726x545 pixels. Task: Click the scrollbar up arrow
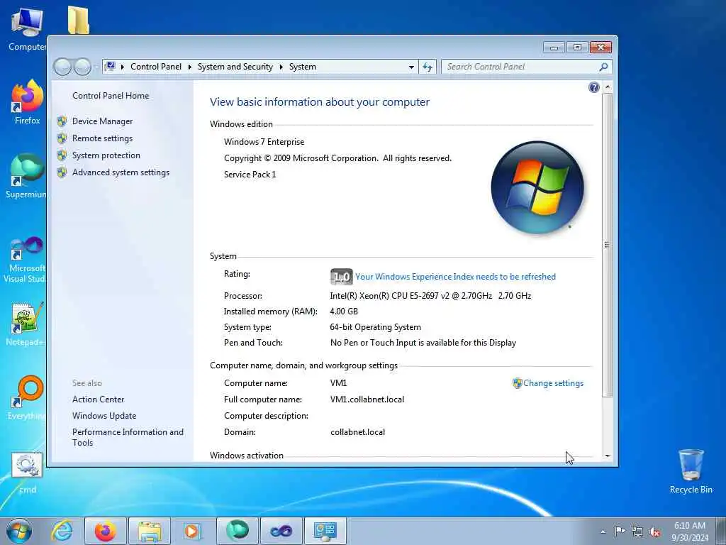click(608, 87)
